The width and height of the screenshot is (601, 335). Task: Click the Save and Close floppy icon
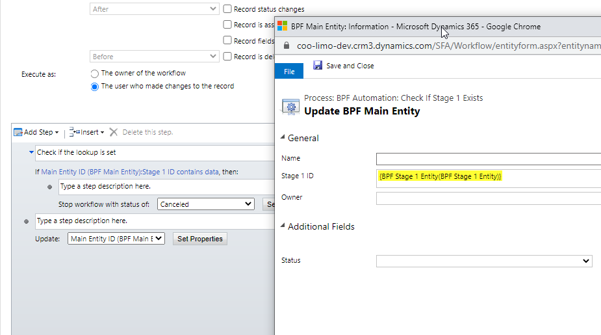(x=317, y=65)
